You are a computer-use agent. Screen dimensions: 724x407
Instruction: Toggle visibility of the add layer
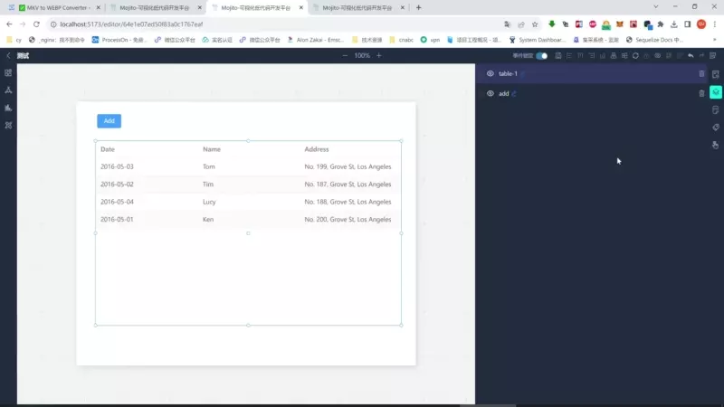490,93
